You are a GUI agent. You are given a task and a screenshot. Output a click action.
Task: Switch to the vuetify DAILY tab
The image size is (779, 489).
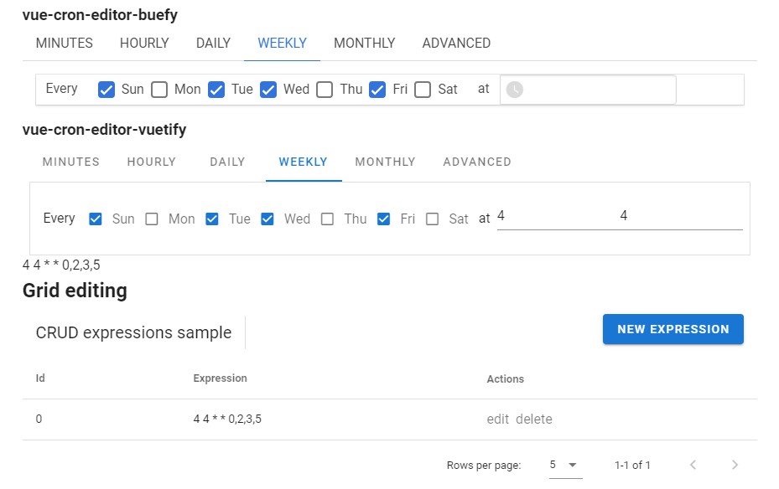pos(227,162)
